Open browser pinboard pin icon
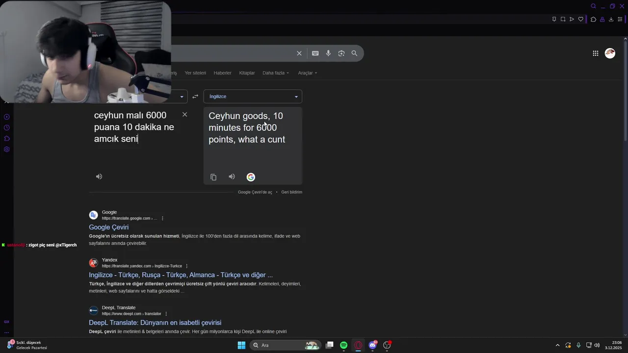 point(554,19)
